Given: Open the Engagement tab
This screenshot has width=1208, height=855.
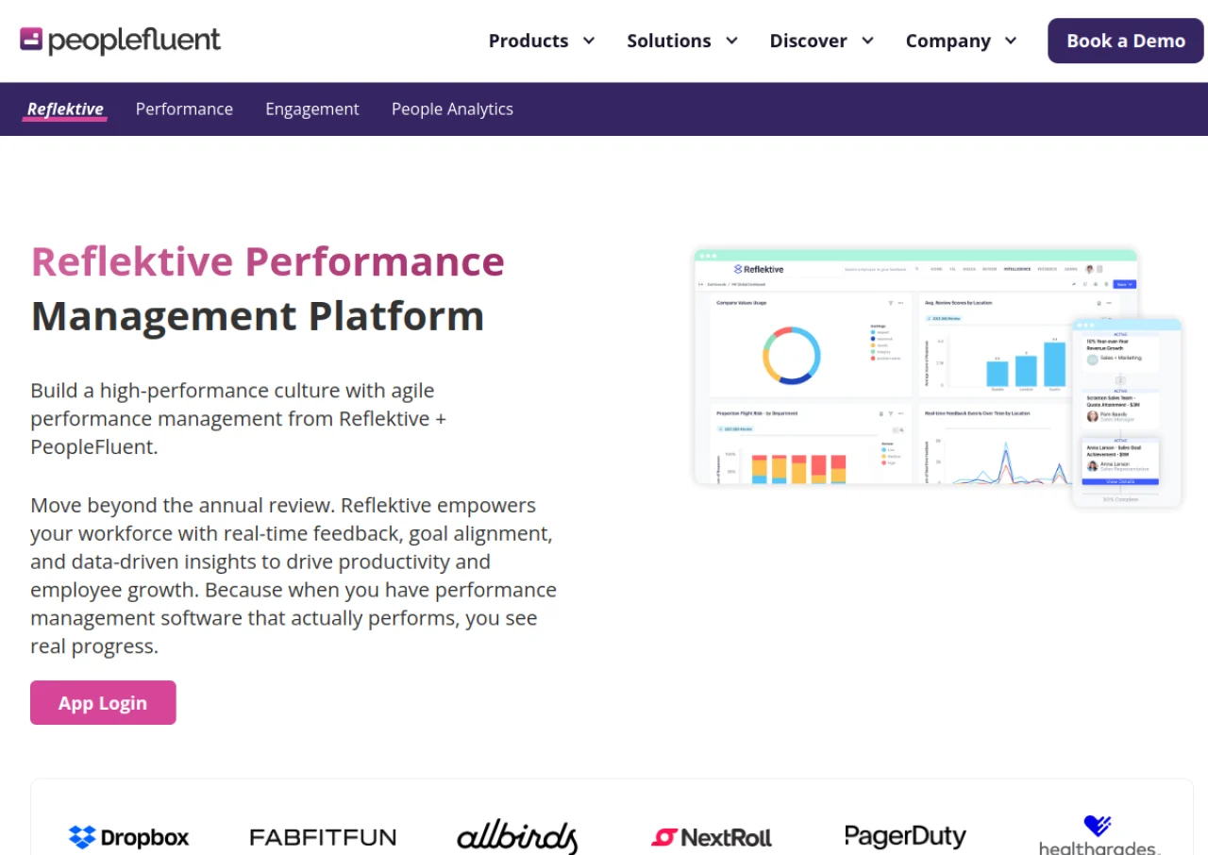Looking at the screenshot, I should tap(312, 109).
